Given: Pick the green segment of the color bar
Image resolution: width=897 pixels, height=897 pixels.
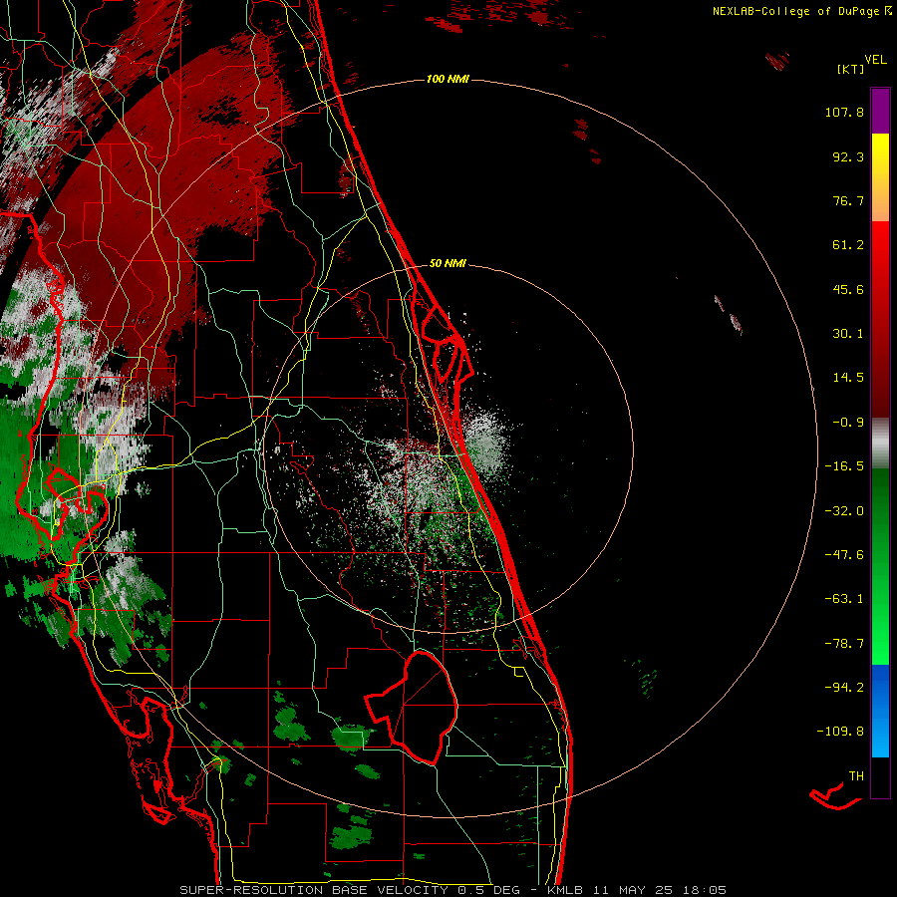Looking at the screenshot, I should pyautogui.click(x=880, y=566).
